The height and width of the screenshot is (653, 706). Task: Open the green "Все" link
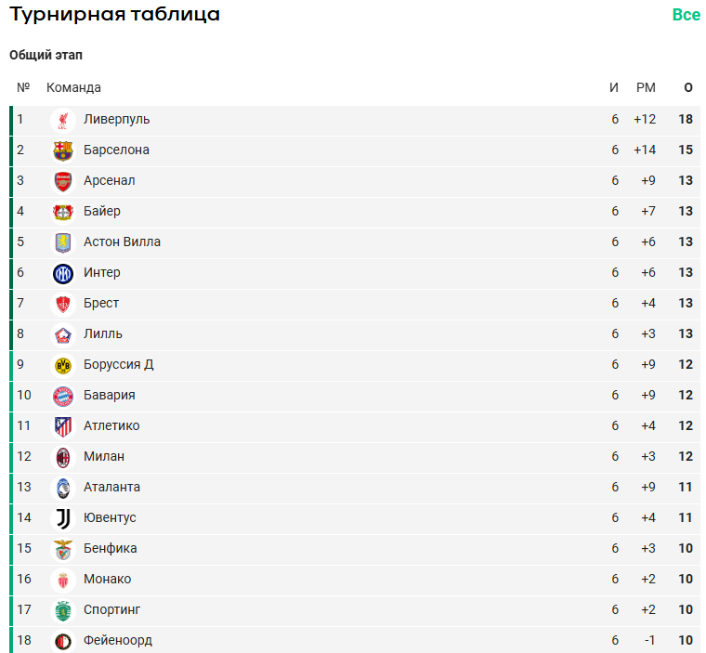[x=686, y=15]
